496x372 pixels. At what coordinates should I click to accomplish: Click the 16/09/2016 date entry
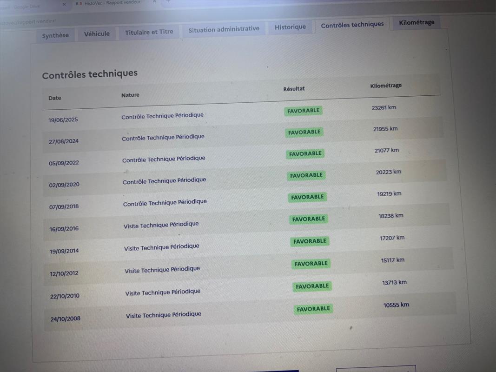(x=64, y=229)
